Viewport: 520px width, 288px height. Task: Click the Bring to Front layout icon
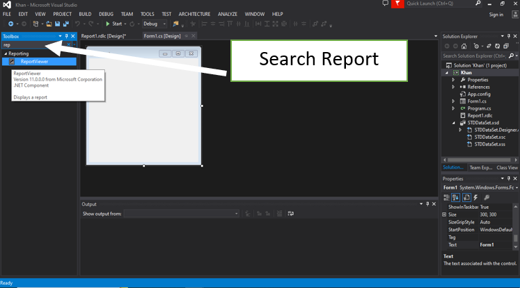coord(315,24)
